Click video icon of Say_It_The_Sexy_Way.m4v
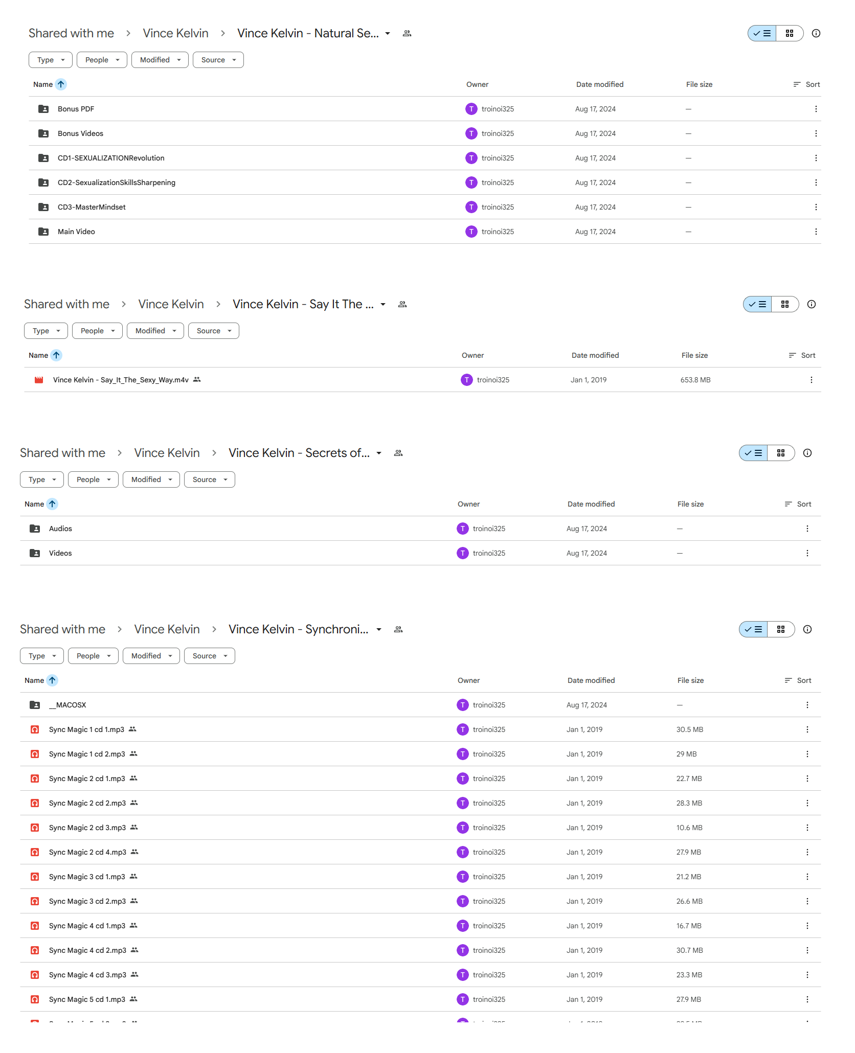855x1053 pixels. pos(39,380)
